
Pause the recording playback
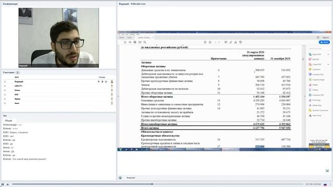click(x=3, y=184)
